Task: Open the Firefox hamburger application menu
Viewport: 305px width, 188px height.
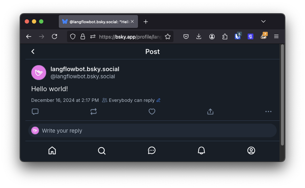Action: tap(276, 36)
